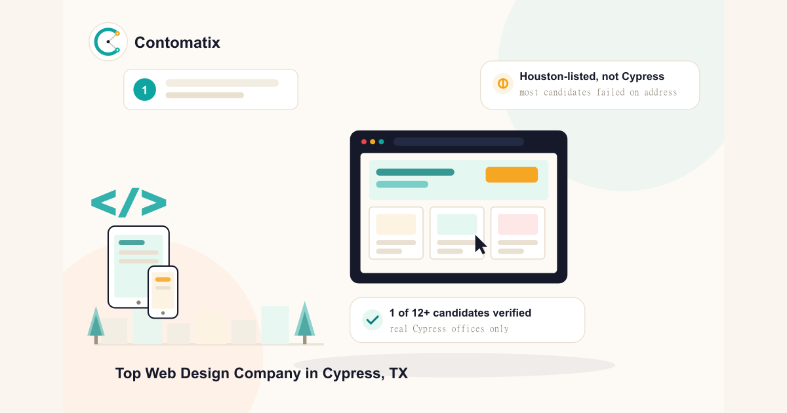Click the Contomatix brand name
The image size is (787, 413).
[x=177, y=43]
